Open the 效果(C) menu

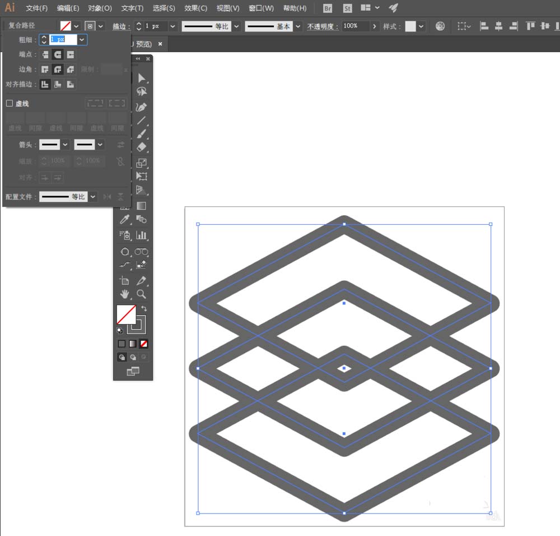point(195,8)
